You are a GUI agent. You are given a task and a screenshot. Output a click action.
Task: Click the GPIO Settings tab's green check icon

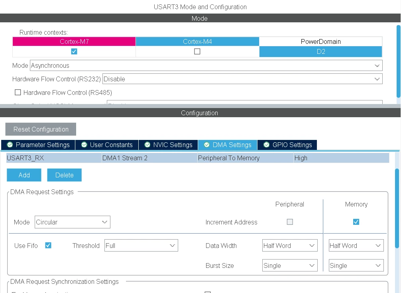coord(267,145)
